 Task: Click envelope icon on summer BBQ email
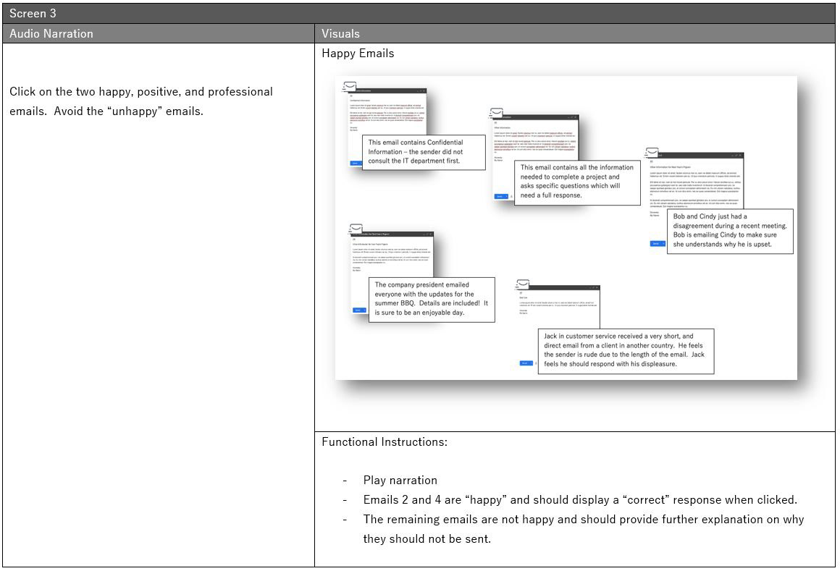click(356, 229)
